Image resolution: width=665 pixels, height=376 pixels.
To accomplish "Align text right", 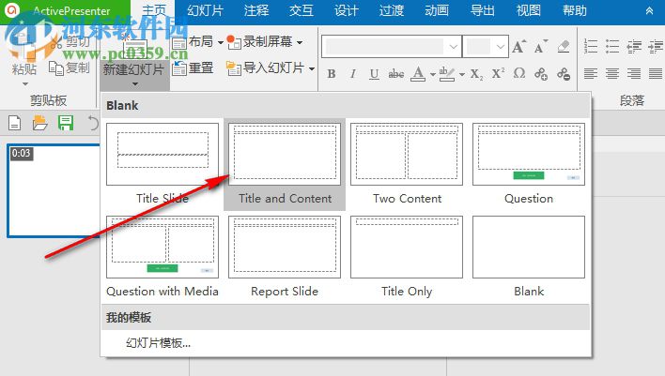I will click(634, 74).
